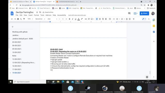
Task: Decrease font size with minus
Action: pyautogui.click(x=60, y=19)
